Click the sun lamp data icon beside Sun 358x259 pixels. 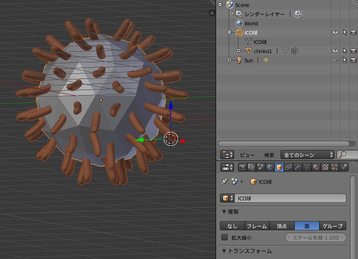click(x=266, y=60)
